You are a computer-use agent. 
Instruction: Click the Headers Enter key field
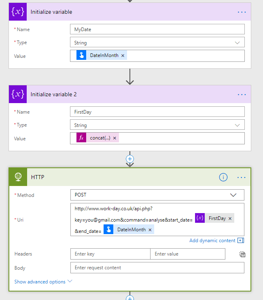[x=110, y=254]
